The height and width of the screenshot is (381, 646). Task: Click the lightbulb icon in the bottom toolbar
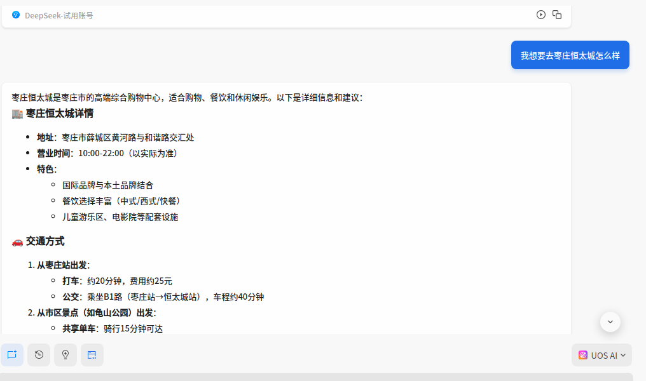click(65, 355)
